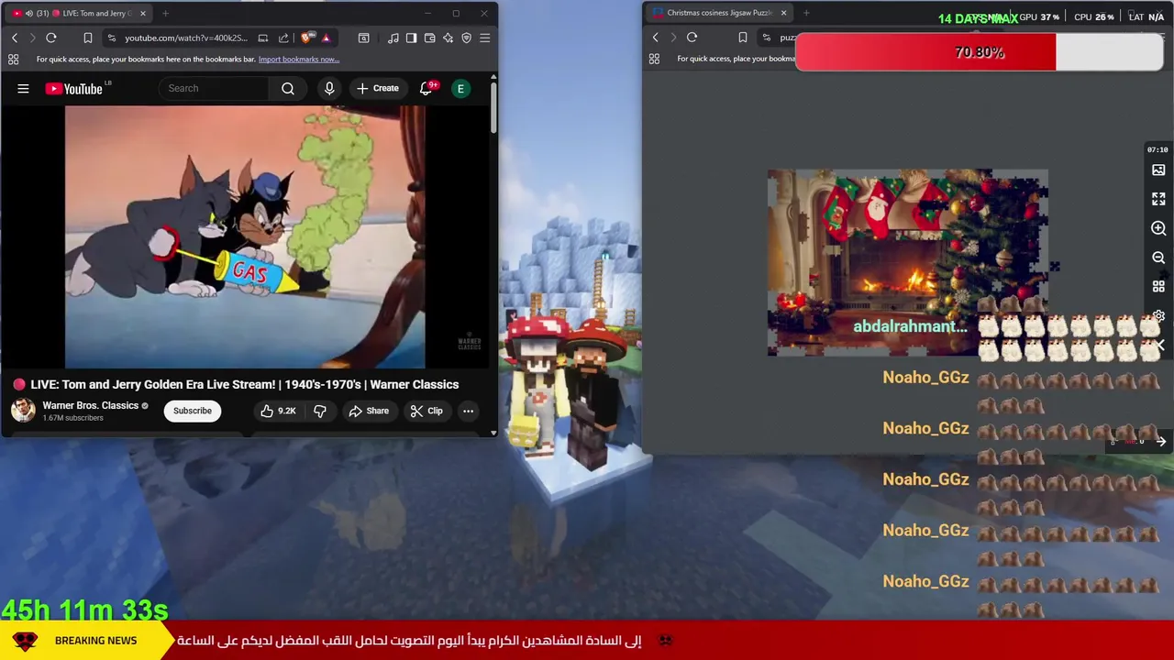Zoom out on the jigsaw puzzle

click(1158, 258)
